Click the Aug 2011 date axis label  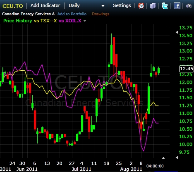[x=131, y=169]
